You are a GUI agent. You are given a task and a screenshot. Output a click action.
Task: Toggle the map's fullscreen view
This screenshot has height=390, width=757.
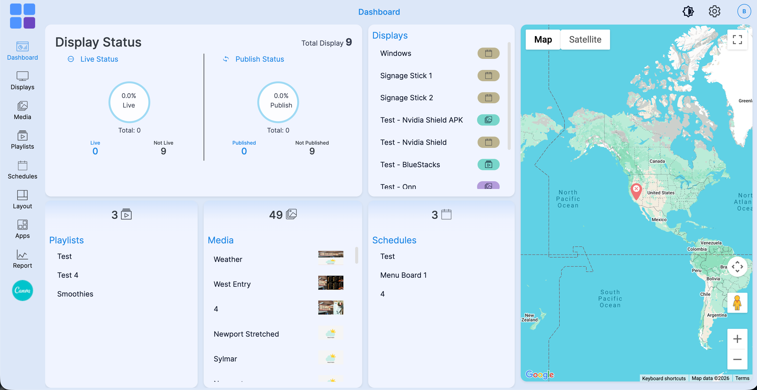737,40
